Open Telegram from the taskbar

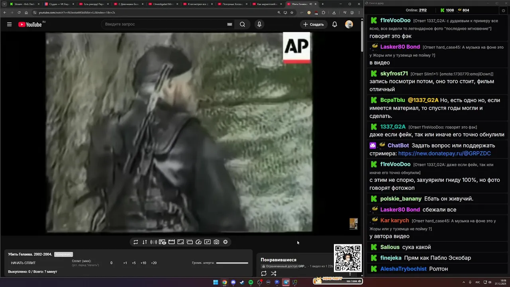286,282
